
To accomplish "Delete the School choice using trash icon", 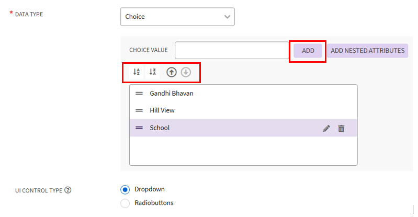I will coord(341,128).
